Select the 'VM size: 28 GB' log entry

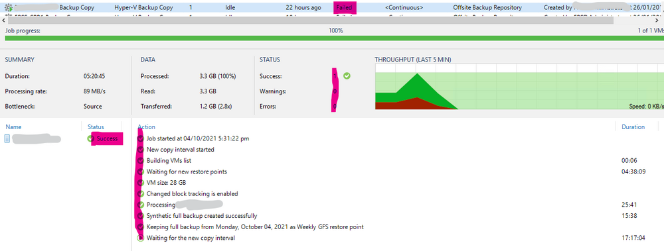click(x=167, y=183)
